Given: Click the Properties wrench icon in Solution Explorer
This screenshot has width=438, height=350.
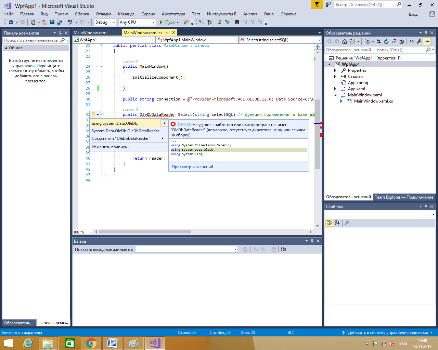Looking at the screenshot, I should 419,41.
